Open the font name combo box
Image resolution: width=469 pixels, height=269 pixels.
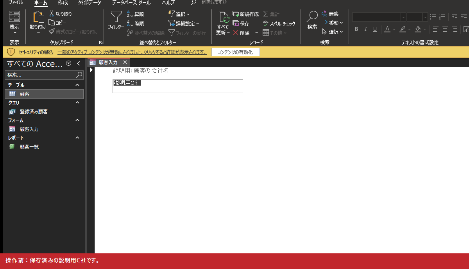(379, 17)
